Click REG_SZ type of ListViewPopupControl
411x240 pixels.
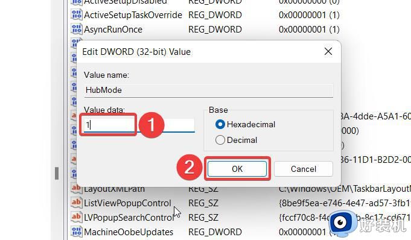pos(203,203)
